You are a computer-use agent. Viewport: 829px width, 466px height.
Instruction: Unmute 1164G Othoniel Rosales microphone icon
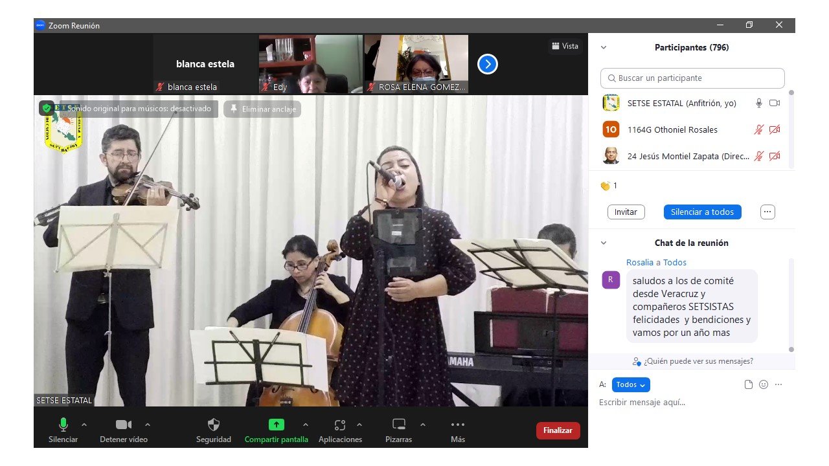759,129
